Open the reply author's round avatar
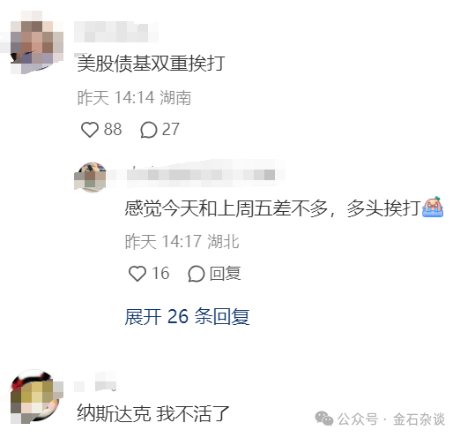The width and height of the screenshot is (460, 438). (x=91, y=177)
